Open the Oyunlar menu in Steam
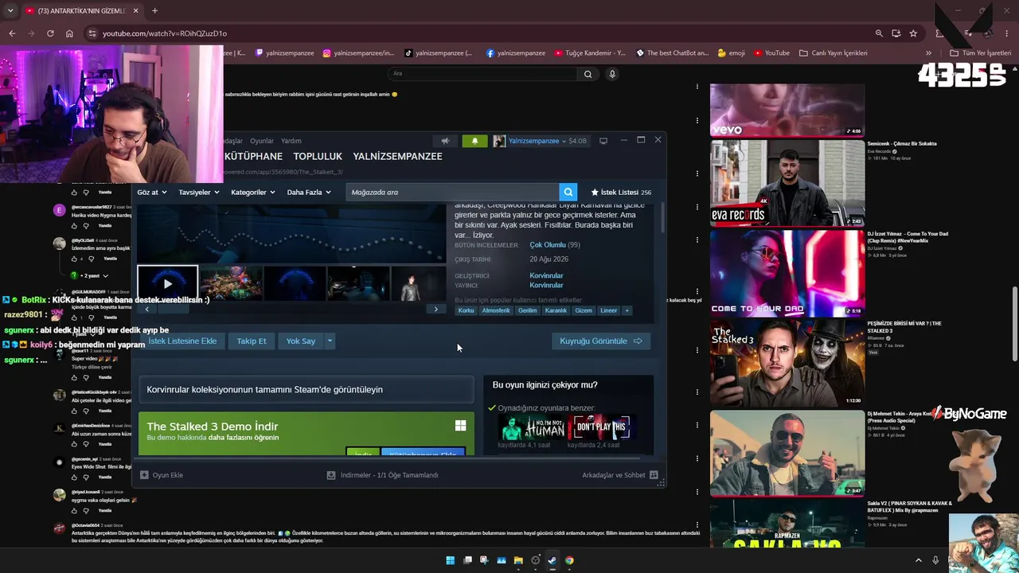The height and width of the screenshot is (573, 1019). click(x=262, y=141)
